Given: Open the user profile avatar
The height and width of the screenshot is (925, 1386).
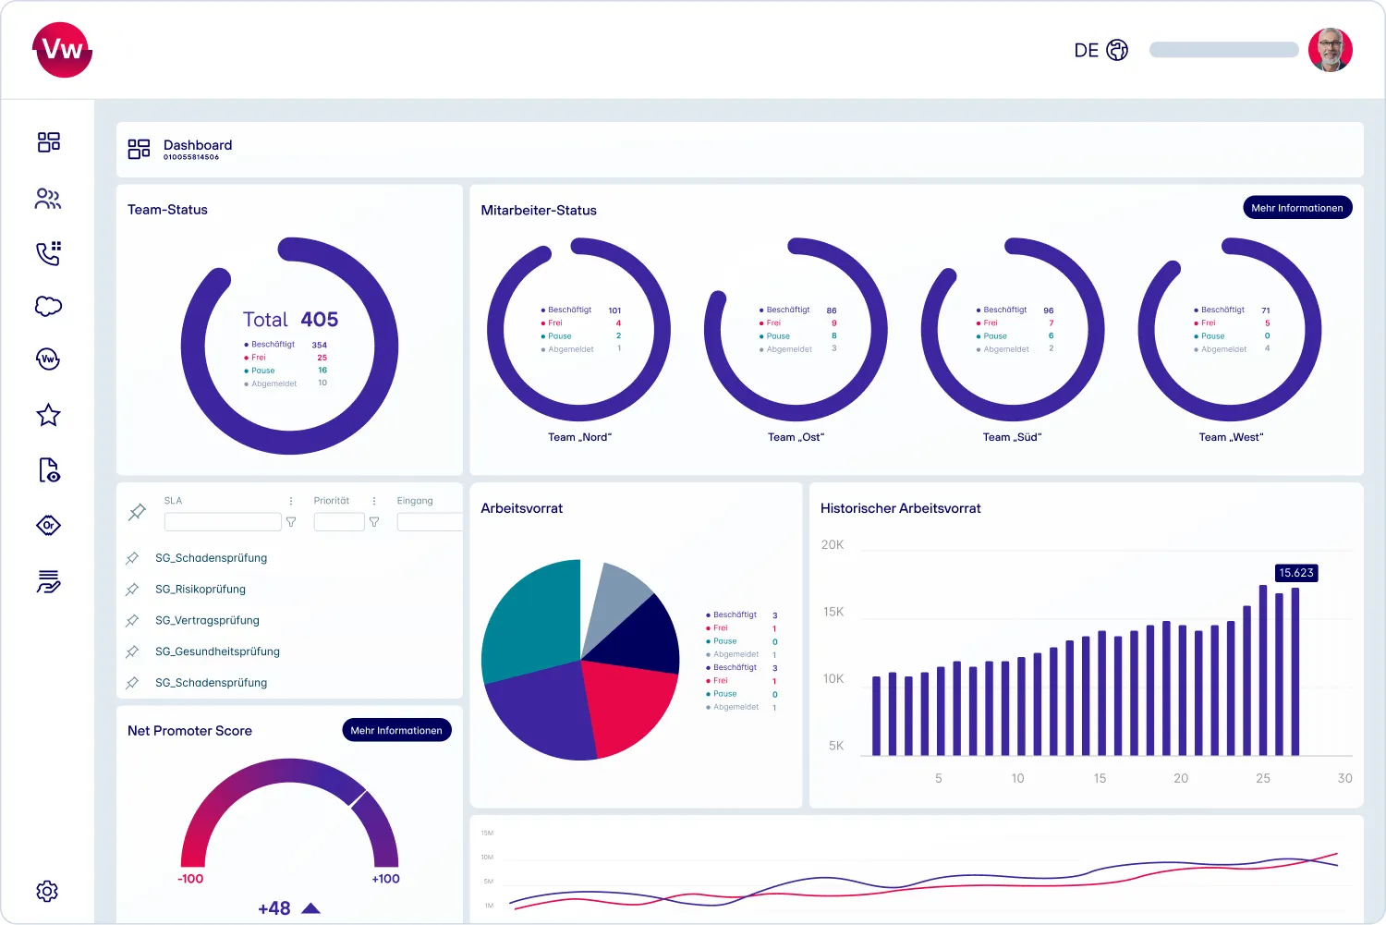Looking at the screenshot, I should 1331,50.
